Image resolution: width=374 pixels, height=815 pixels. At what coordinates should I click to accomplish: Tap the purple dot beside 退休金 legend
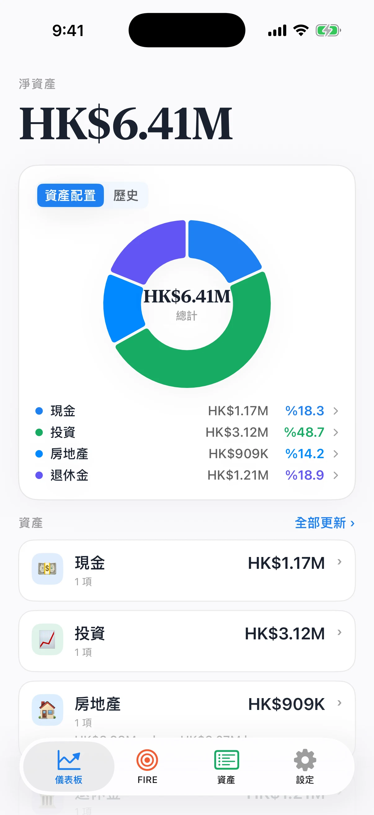click(x=39, y=475)
